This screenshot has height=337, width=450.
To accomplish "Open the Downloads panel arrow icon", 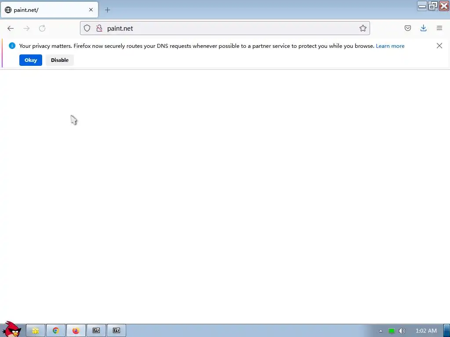I will [x=423, y=28].
